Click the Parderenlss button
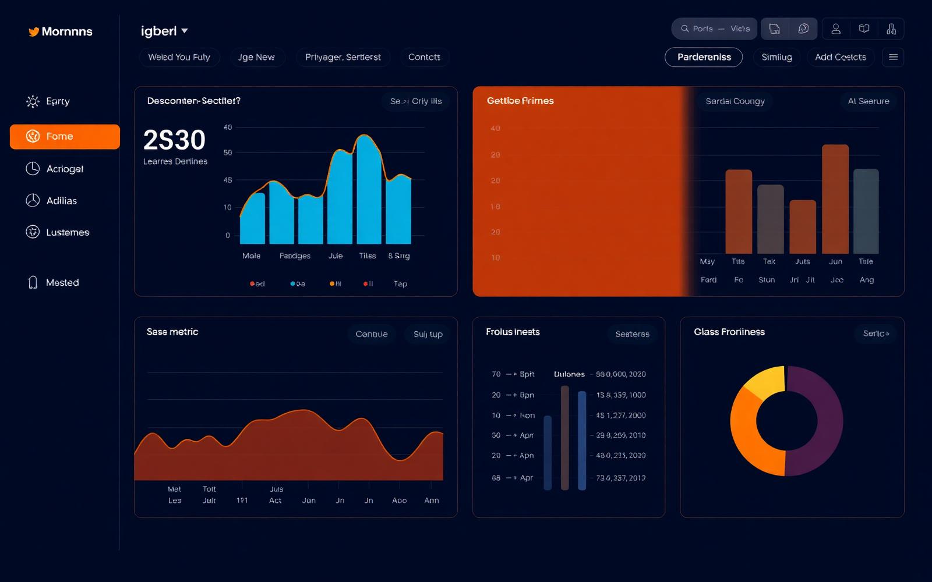Screen dimensions: 932x582 click(x=704, y=57)
